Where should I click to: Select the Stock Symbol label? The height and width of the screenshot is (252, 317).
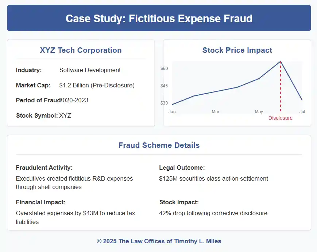[x=37, y=116]
